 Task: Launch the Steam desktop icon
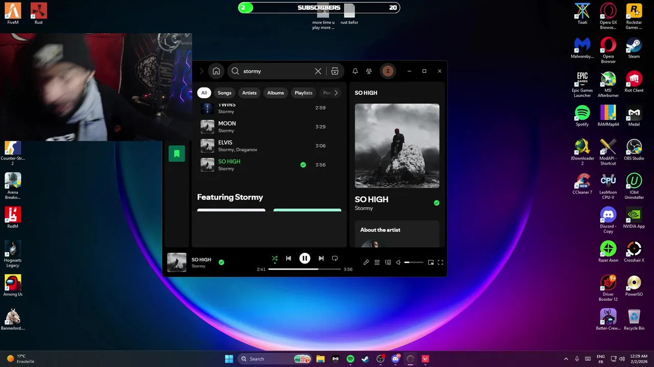(634, 48)
